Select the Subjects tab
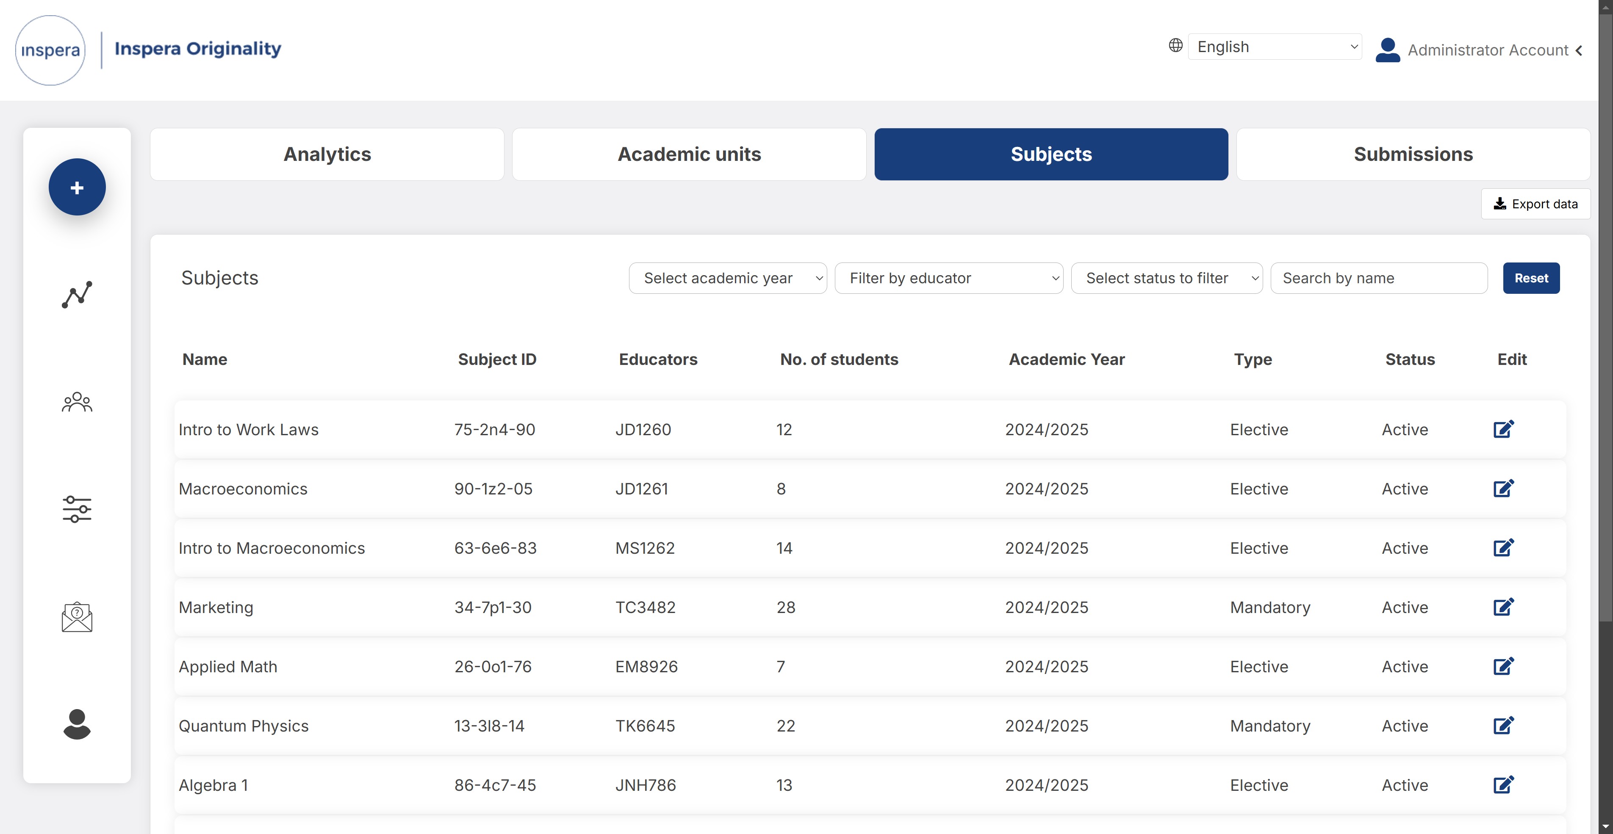This screenshot has height=834, width=1613. coord(1051,154)
